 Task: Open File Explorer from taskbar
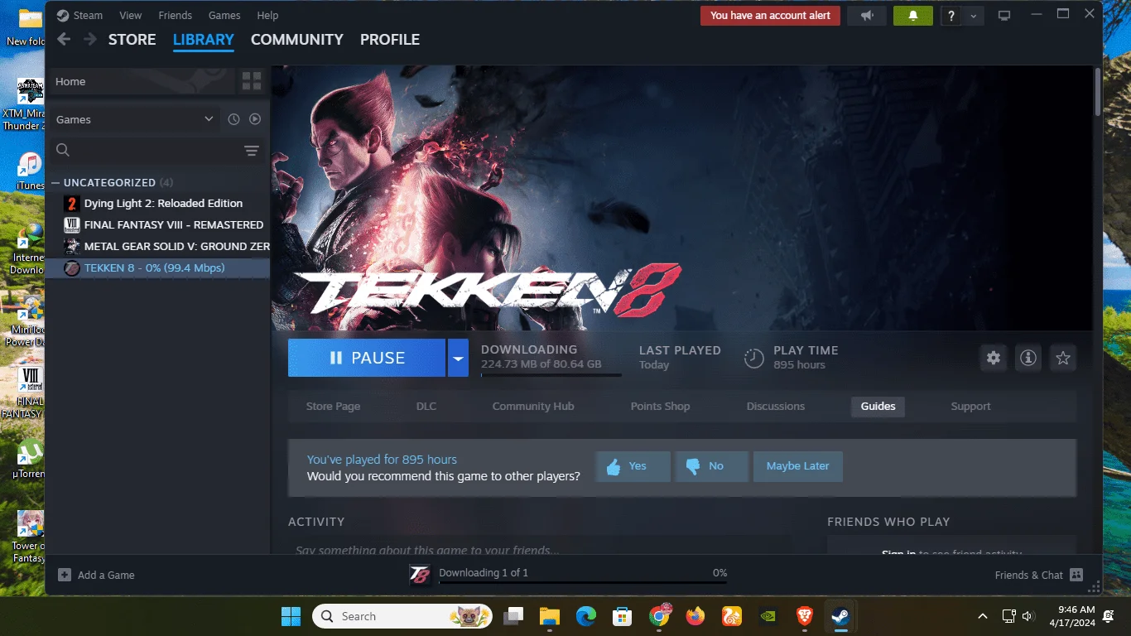[550, 616]
